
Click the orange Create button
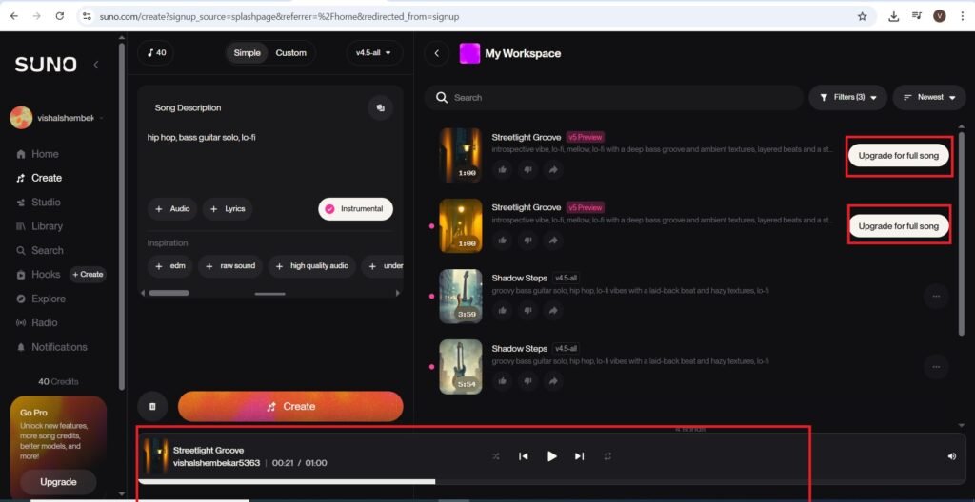pyautogui.click(x=290, y=406)
